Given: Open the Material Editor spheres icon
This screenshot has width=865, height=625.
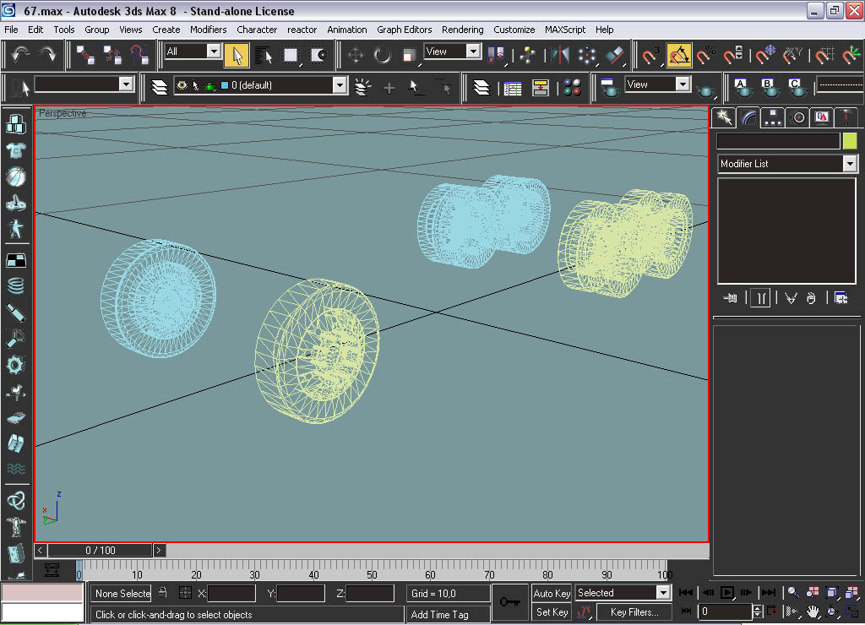Looking at the screenshot, I should [572, 86].
